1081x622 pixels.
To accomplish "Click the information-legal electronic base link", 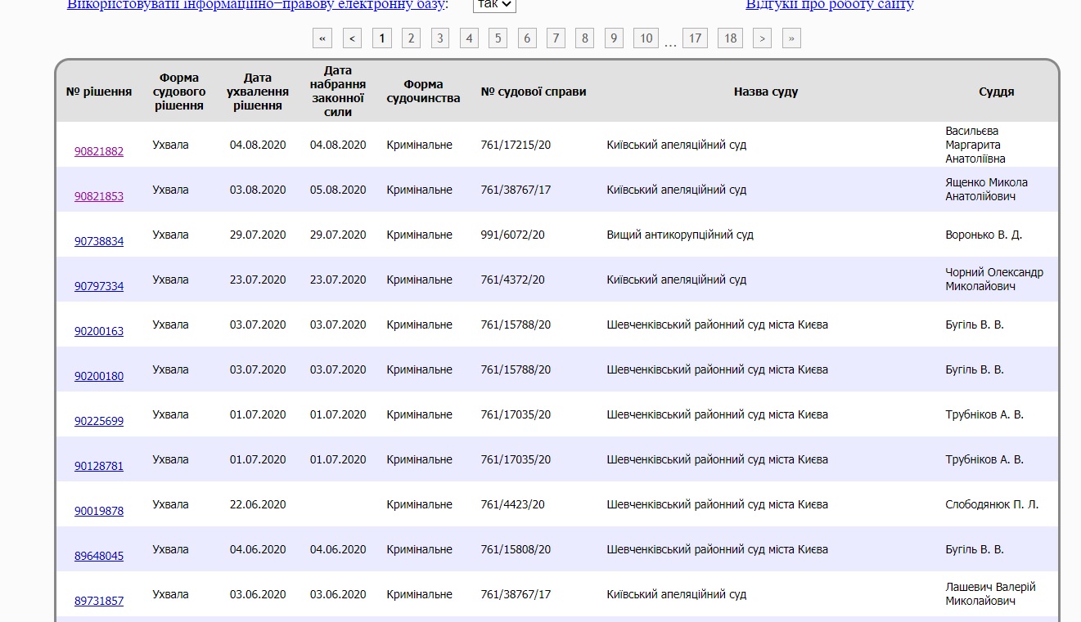I will [x=255, y=5].
